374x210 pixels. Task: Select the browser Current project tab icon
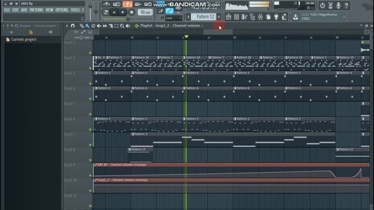(31, 32)
